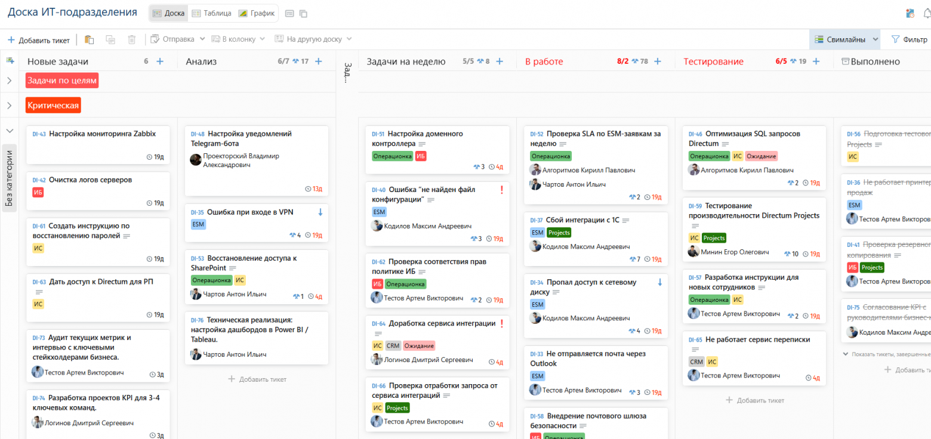
Task: Click the card view icon next to График
Action: pos(289,13)
